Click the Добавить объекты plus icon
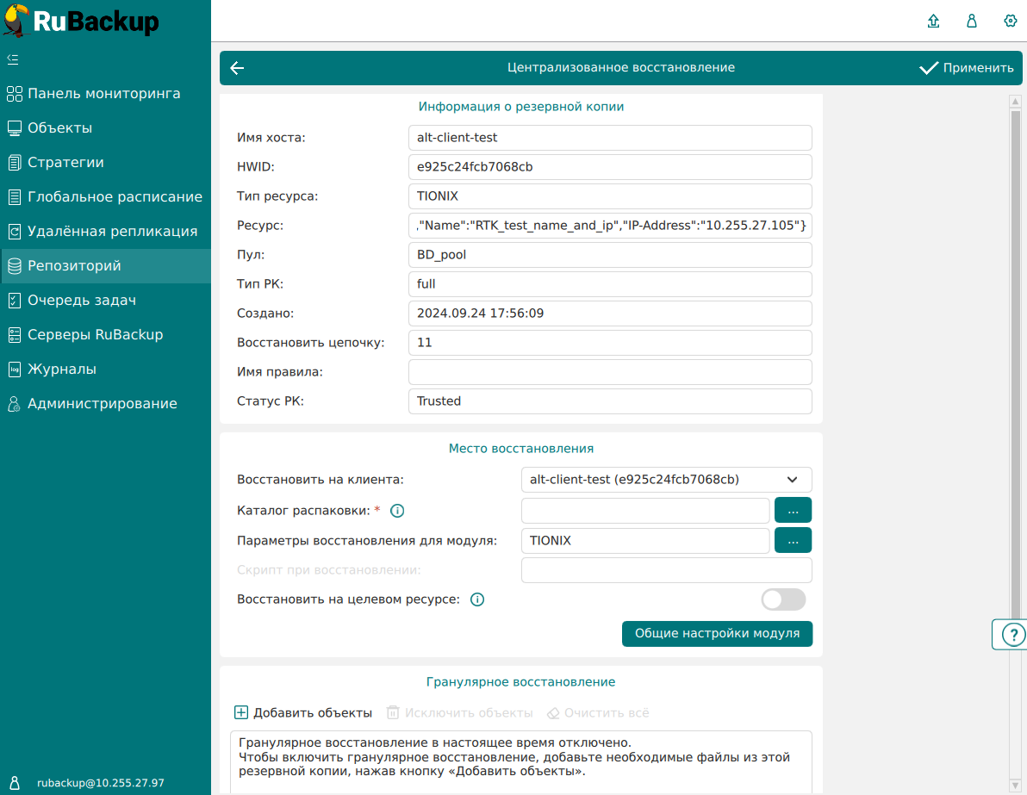 241,713
